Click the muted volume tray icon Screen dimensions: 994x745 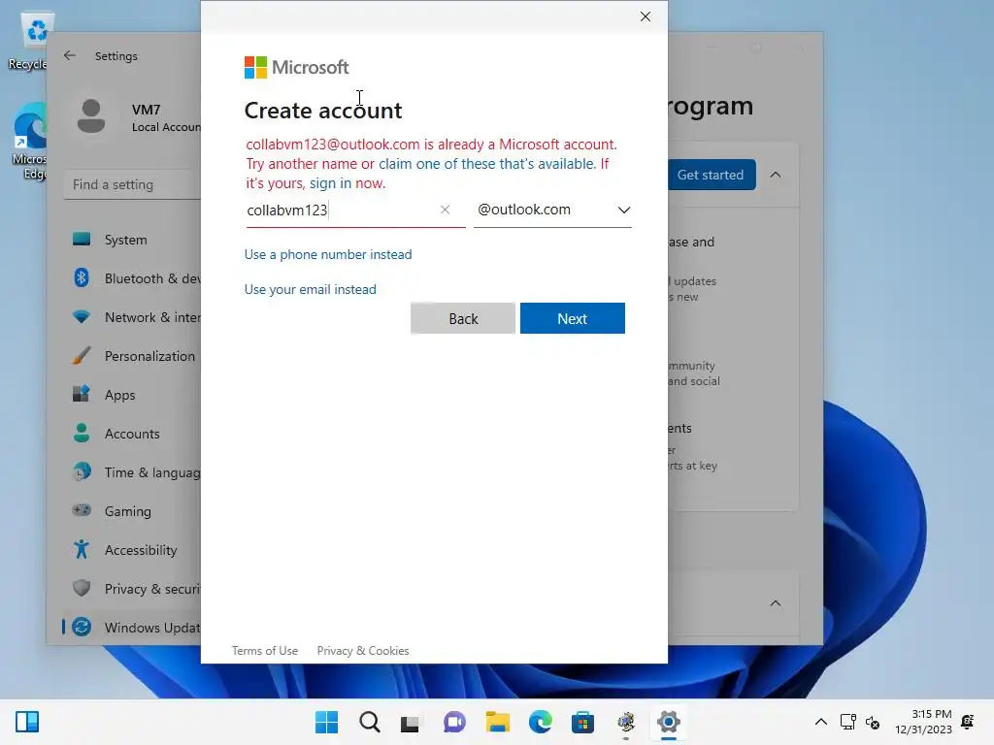point(873,722)
